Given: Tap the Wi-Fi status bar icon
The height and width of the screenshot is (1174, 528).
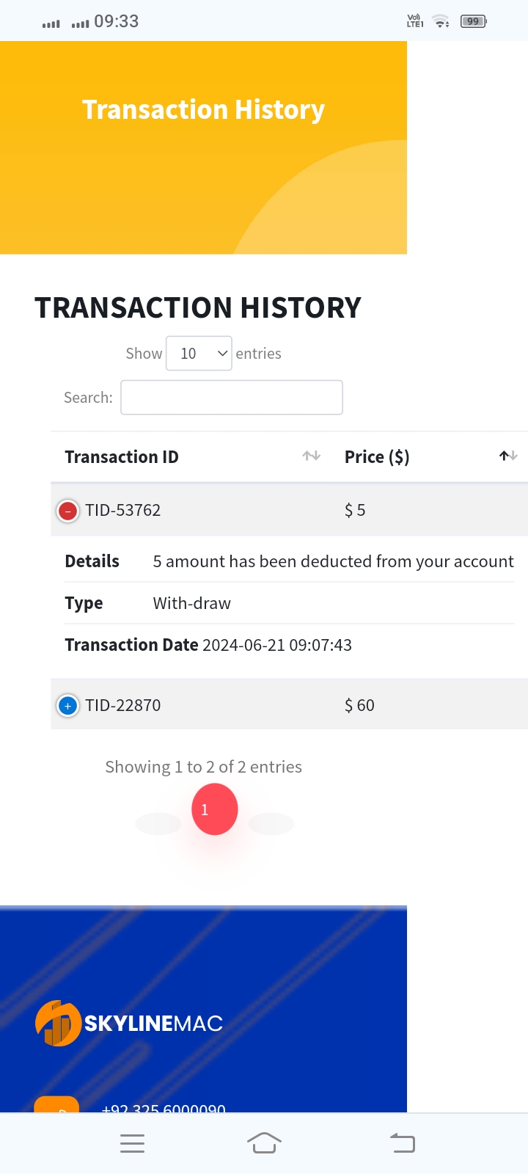Looking at the screenshot, I should click(x=441, y=21).
